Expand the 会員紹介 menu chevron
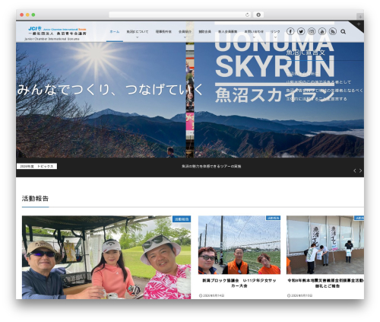 click(x=185, y=37)
